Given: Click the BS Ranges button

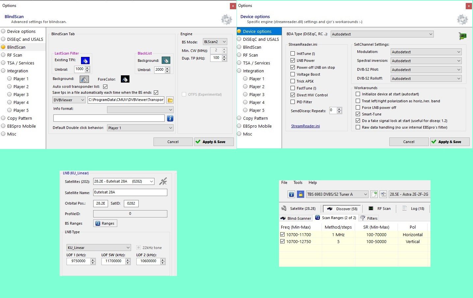Looking at the screenshot, I should 105,223.
